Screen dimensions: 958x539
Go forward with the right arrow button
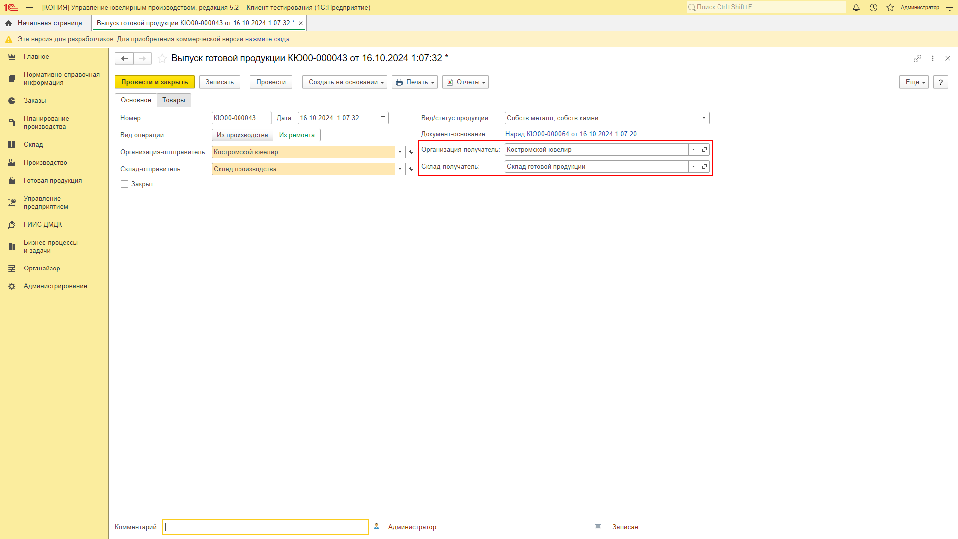(x=142, y=58)
